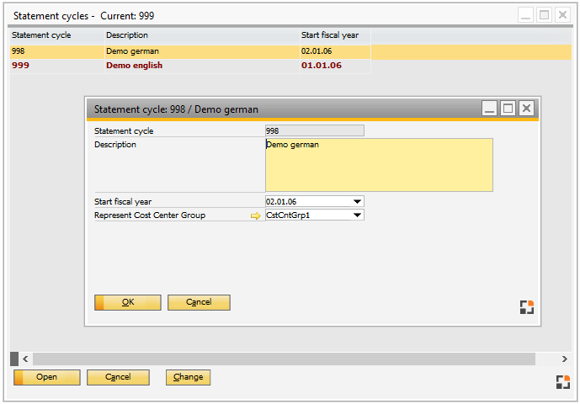Click the dialog's bottom-right resize grip icon
Image resolution: width=580 pixels, height=404 pixels.
click(527, 307)
